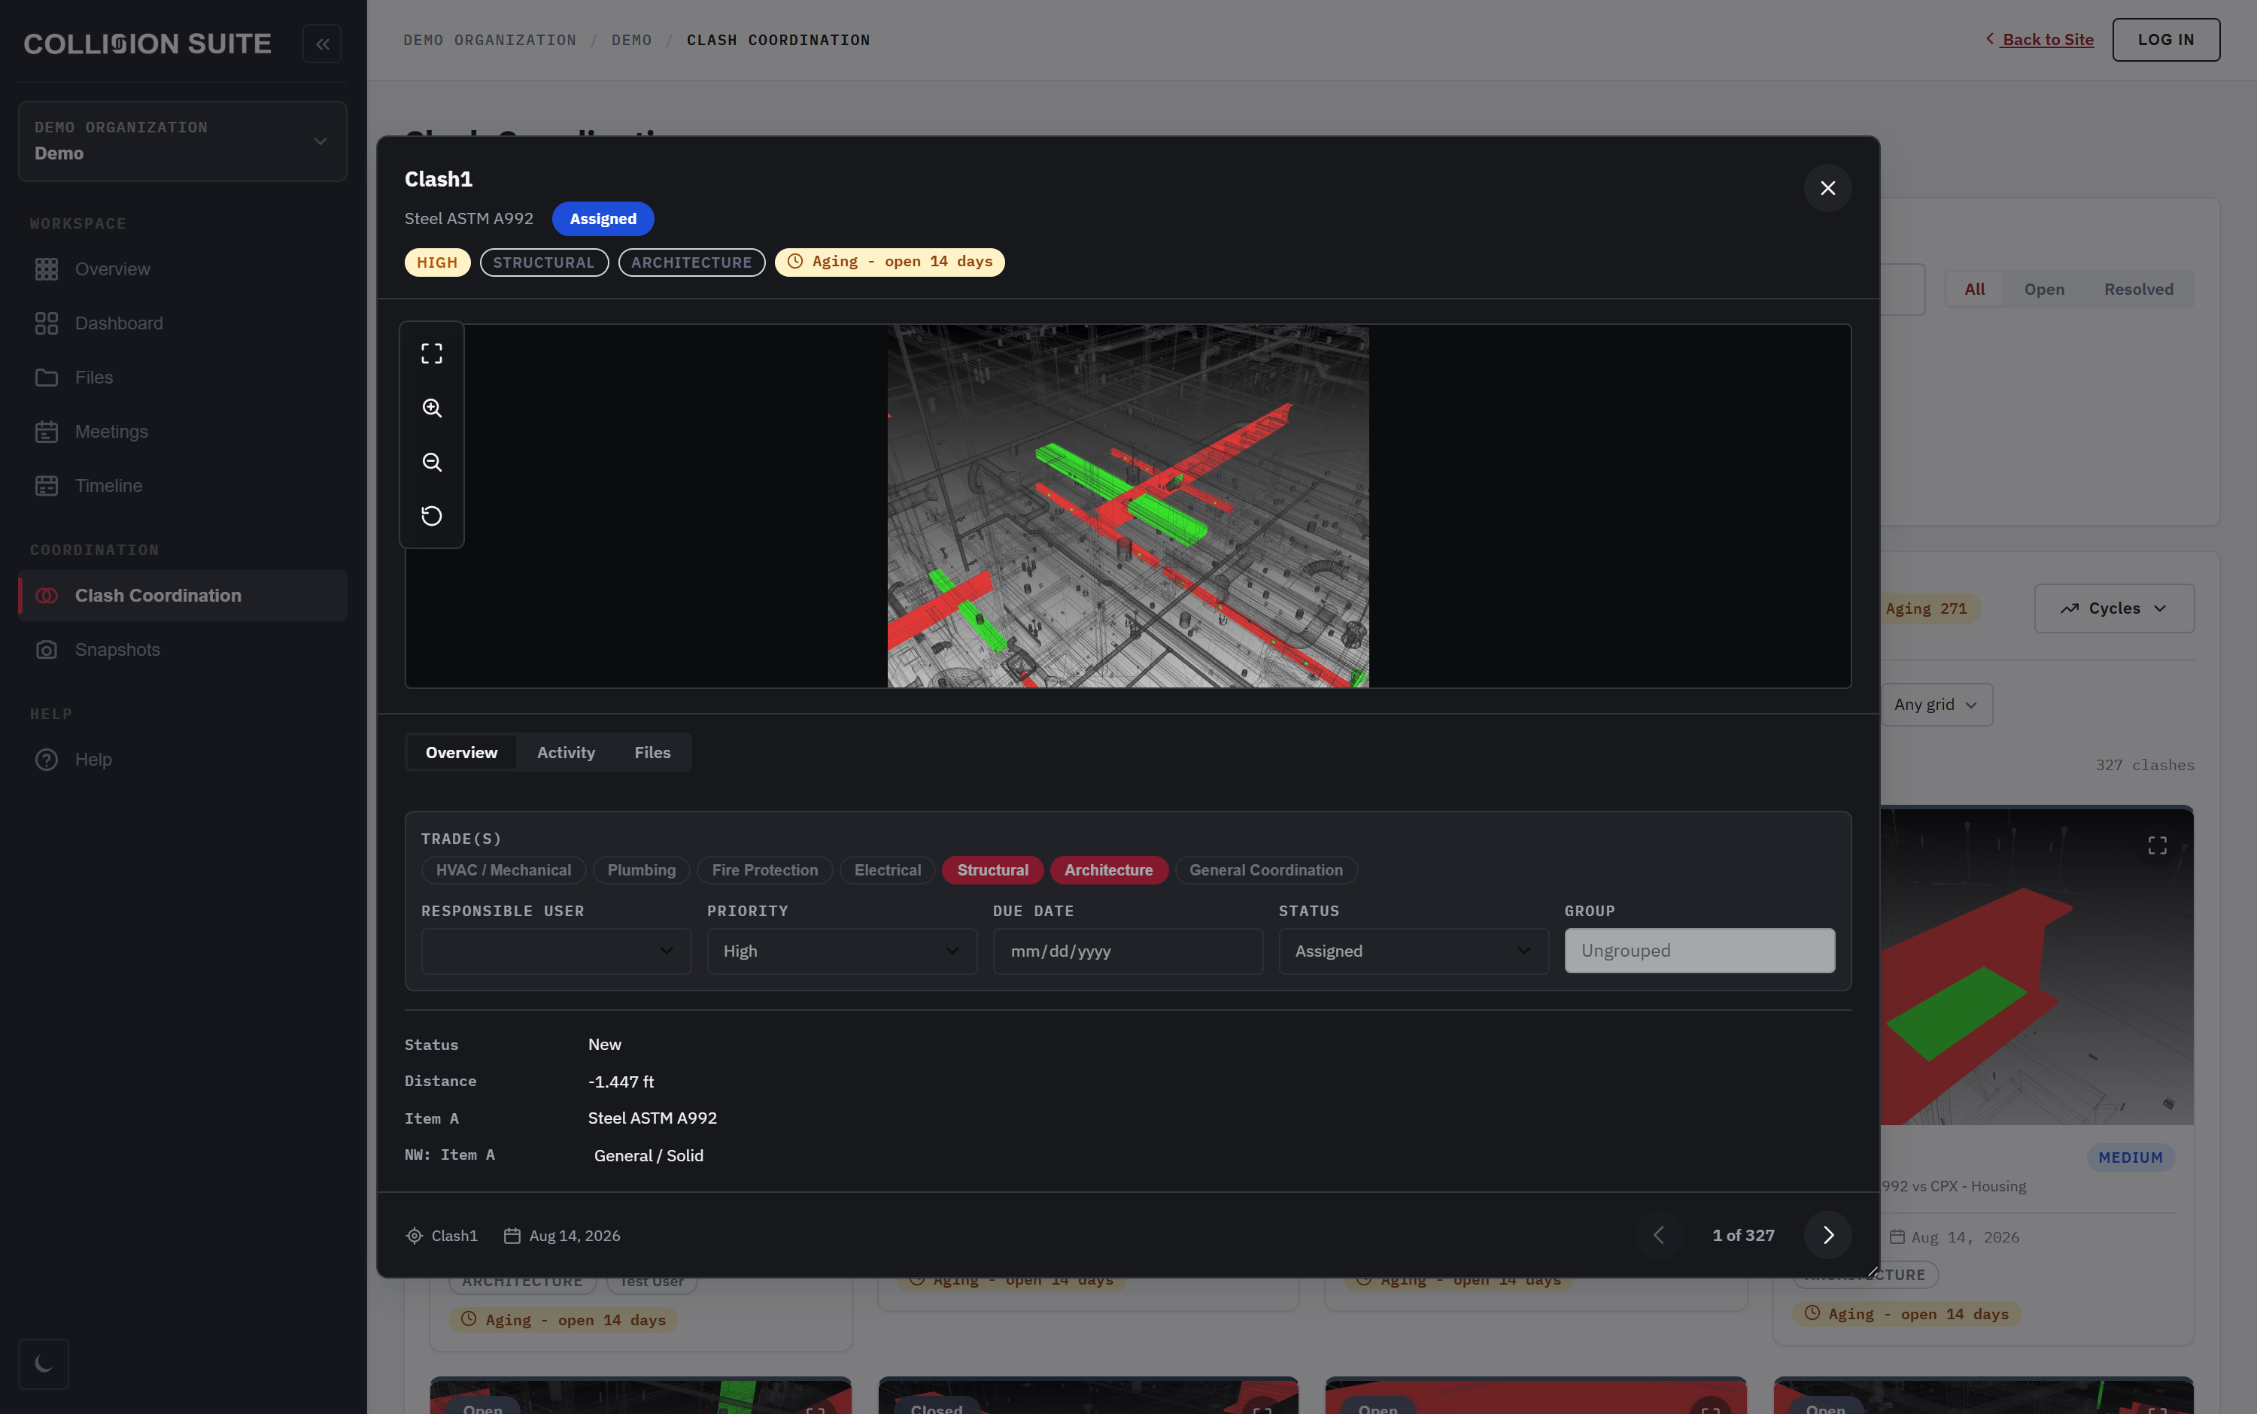The image size is (2257, 1414).
Task: Open Dashboard in the sidebar
Action: coord(182,323)
